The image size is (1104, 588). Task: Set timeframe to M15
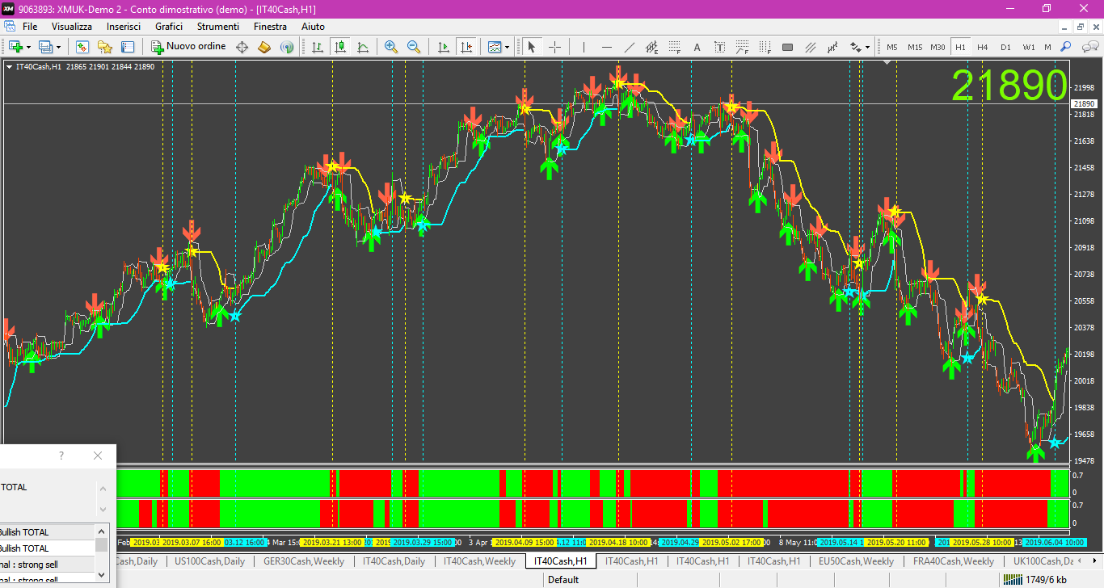tap(915, 47)
